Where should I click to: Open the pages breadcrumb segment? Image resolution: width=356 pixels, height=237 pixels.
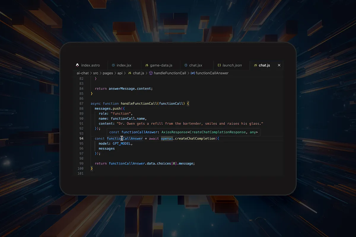pyautogui.click(x=108, y=73)
